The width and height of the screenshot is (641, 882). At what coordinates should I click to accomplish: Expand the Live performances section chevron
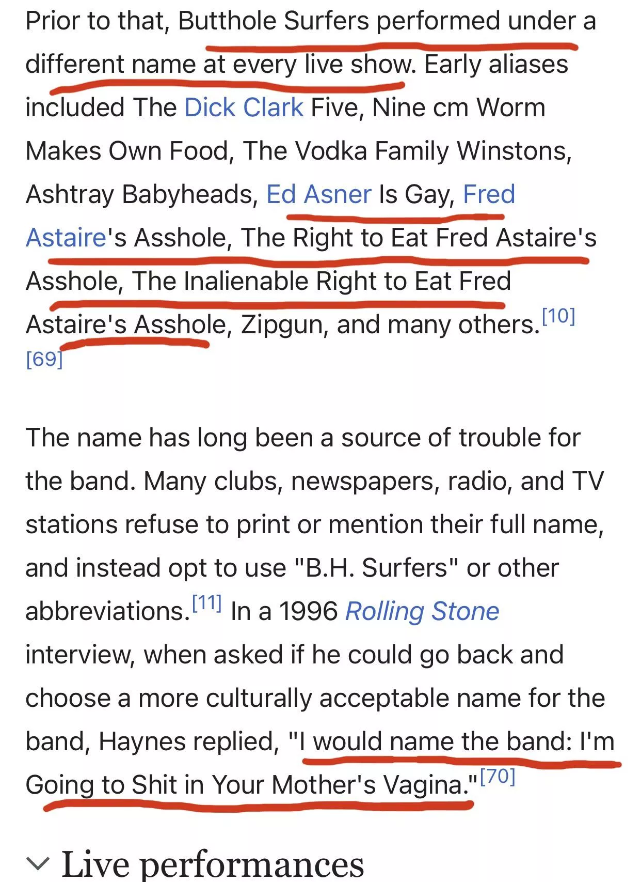pyautogui.click(x=38, y=863)
